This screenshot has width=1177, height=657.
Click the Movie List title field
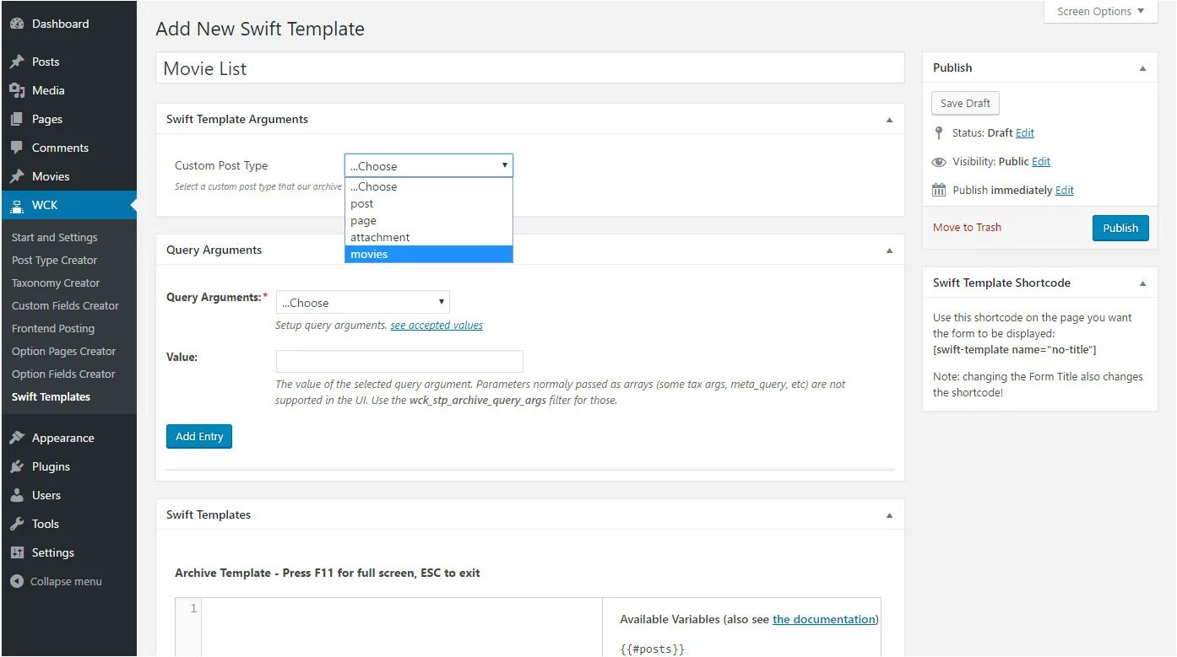point(530,68)
